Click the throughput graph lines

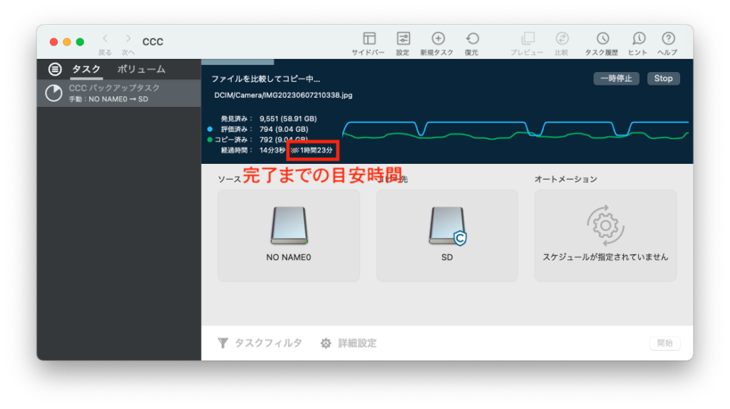(x=515, y=130)
